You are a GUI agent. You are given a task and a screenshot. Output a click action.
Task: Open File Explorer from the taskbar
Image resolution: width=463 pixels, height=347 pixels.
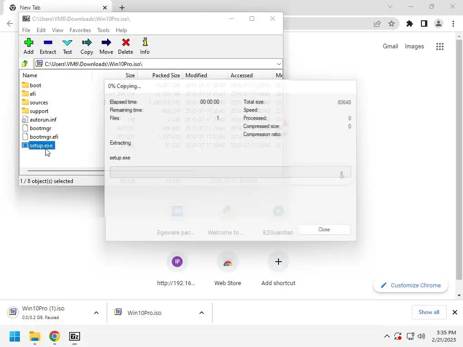[34, 336]
